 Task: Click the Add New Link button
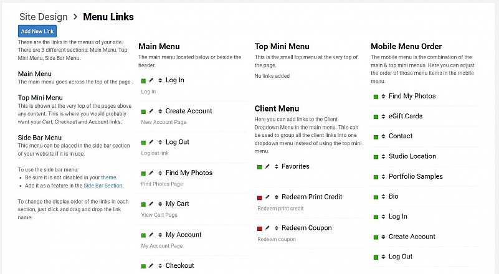[37, 31]
